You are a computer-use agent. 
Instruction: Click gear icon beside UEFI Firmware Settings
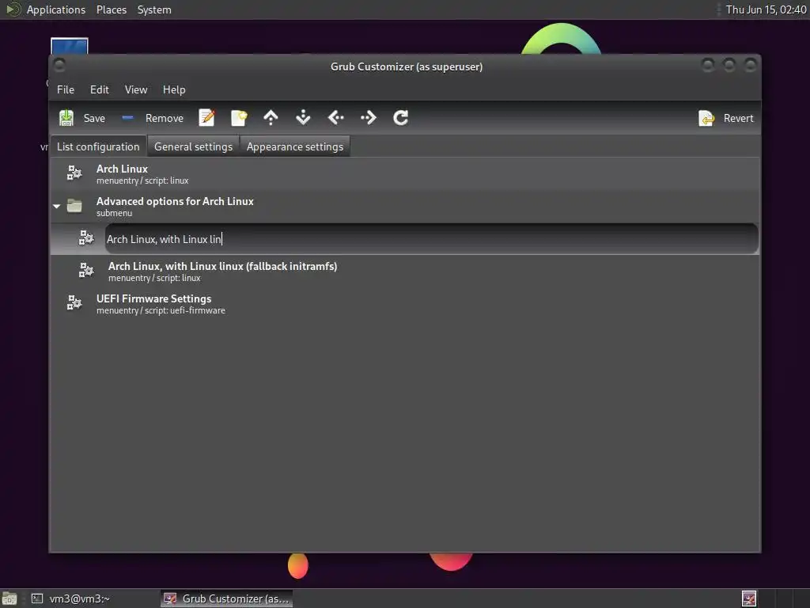click(x=74, y=302)
